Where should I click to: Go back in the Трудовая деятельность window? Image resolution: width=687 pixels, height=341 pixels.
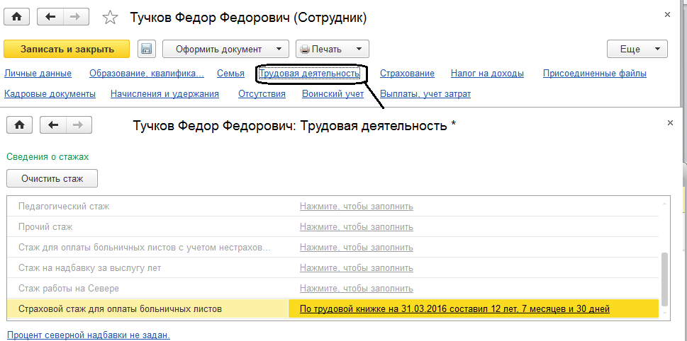[53, 125]
